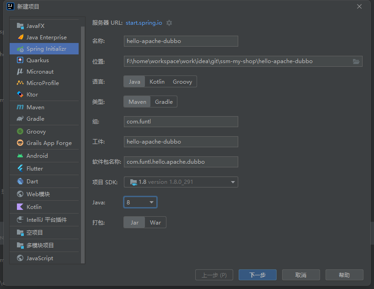Browse for location with folder icon
This screenshot has width=374, height=289.
pyautogui.click(x=356, y=61)
